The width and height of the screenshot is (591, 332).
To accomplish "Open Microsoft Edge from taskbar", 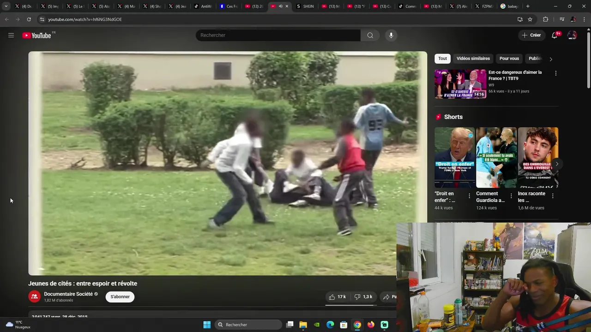I will (330, 325).
